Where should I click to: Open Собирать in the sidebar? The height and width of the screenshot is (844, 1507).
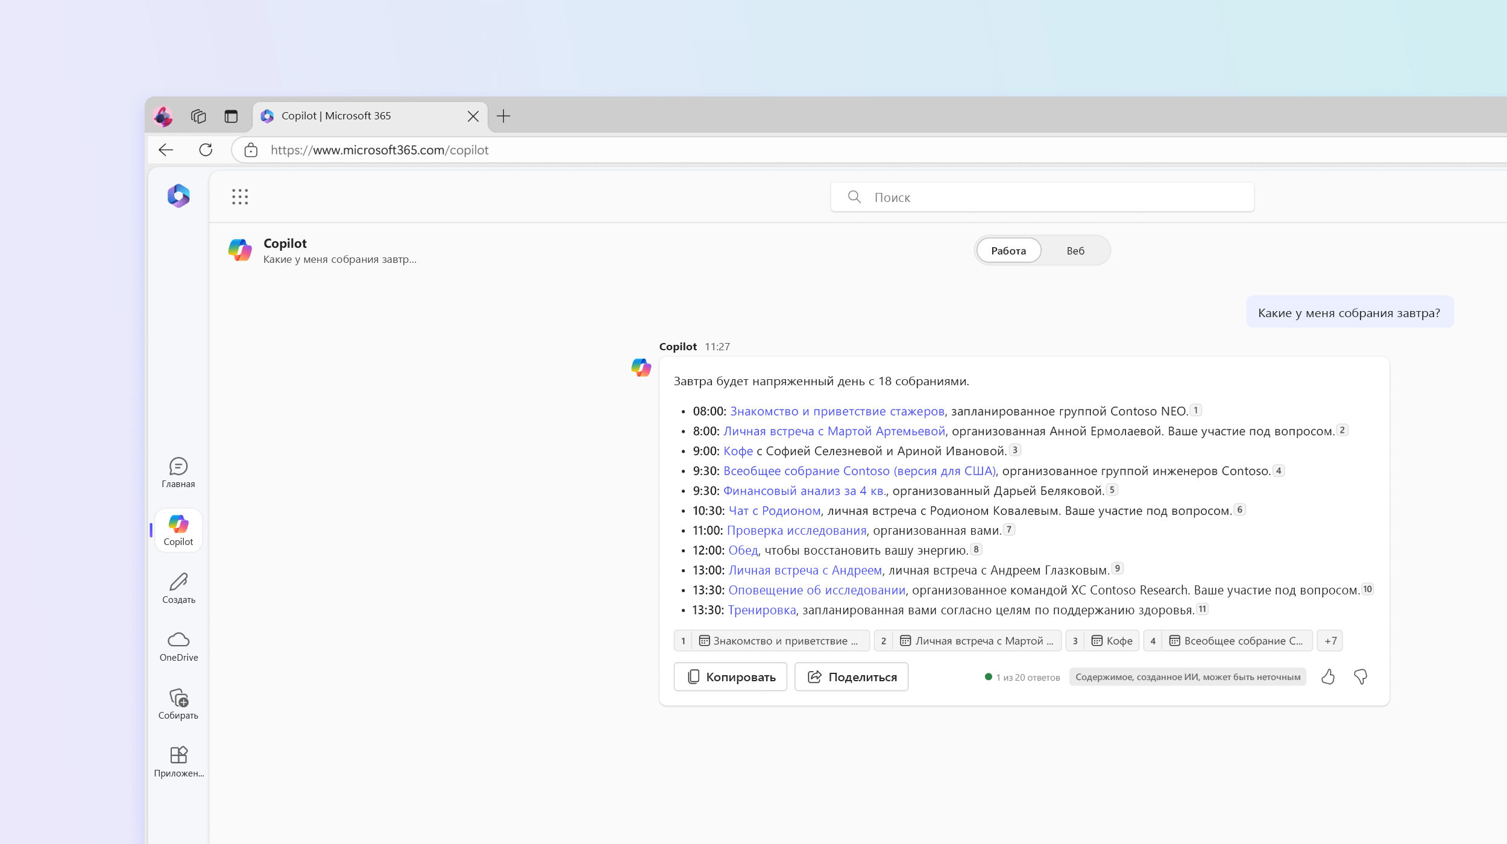178,704
